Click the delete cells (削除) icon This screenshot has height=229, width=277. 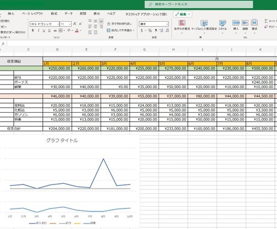coord(245,22)
